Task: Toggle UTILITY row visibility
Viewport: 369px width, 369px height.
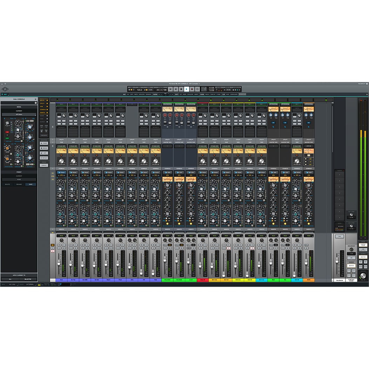Action: tap(44, 103)
